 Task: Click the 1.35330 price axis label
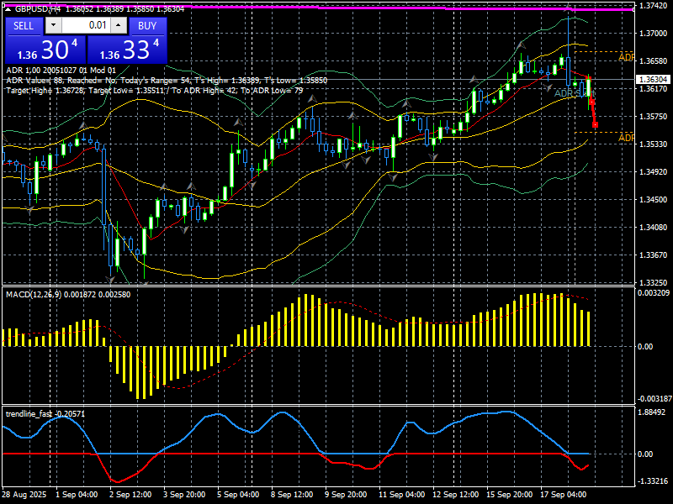tap(653, 144)
